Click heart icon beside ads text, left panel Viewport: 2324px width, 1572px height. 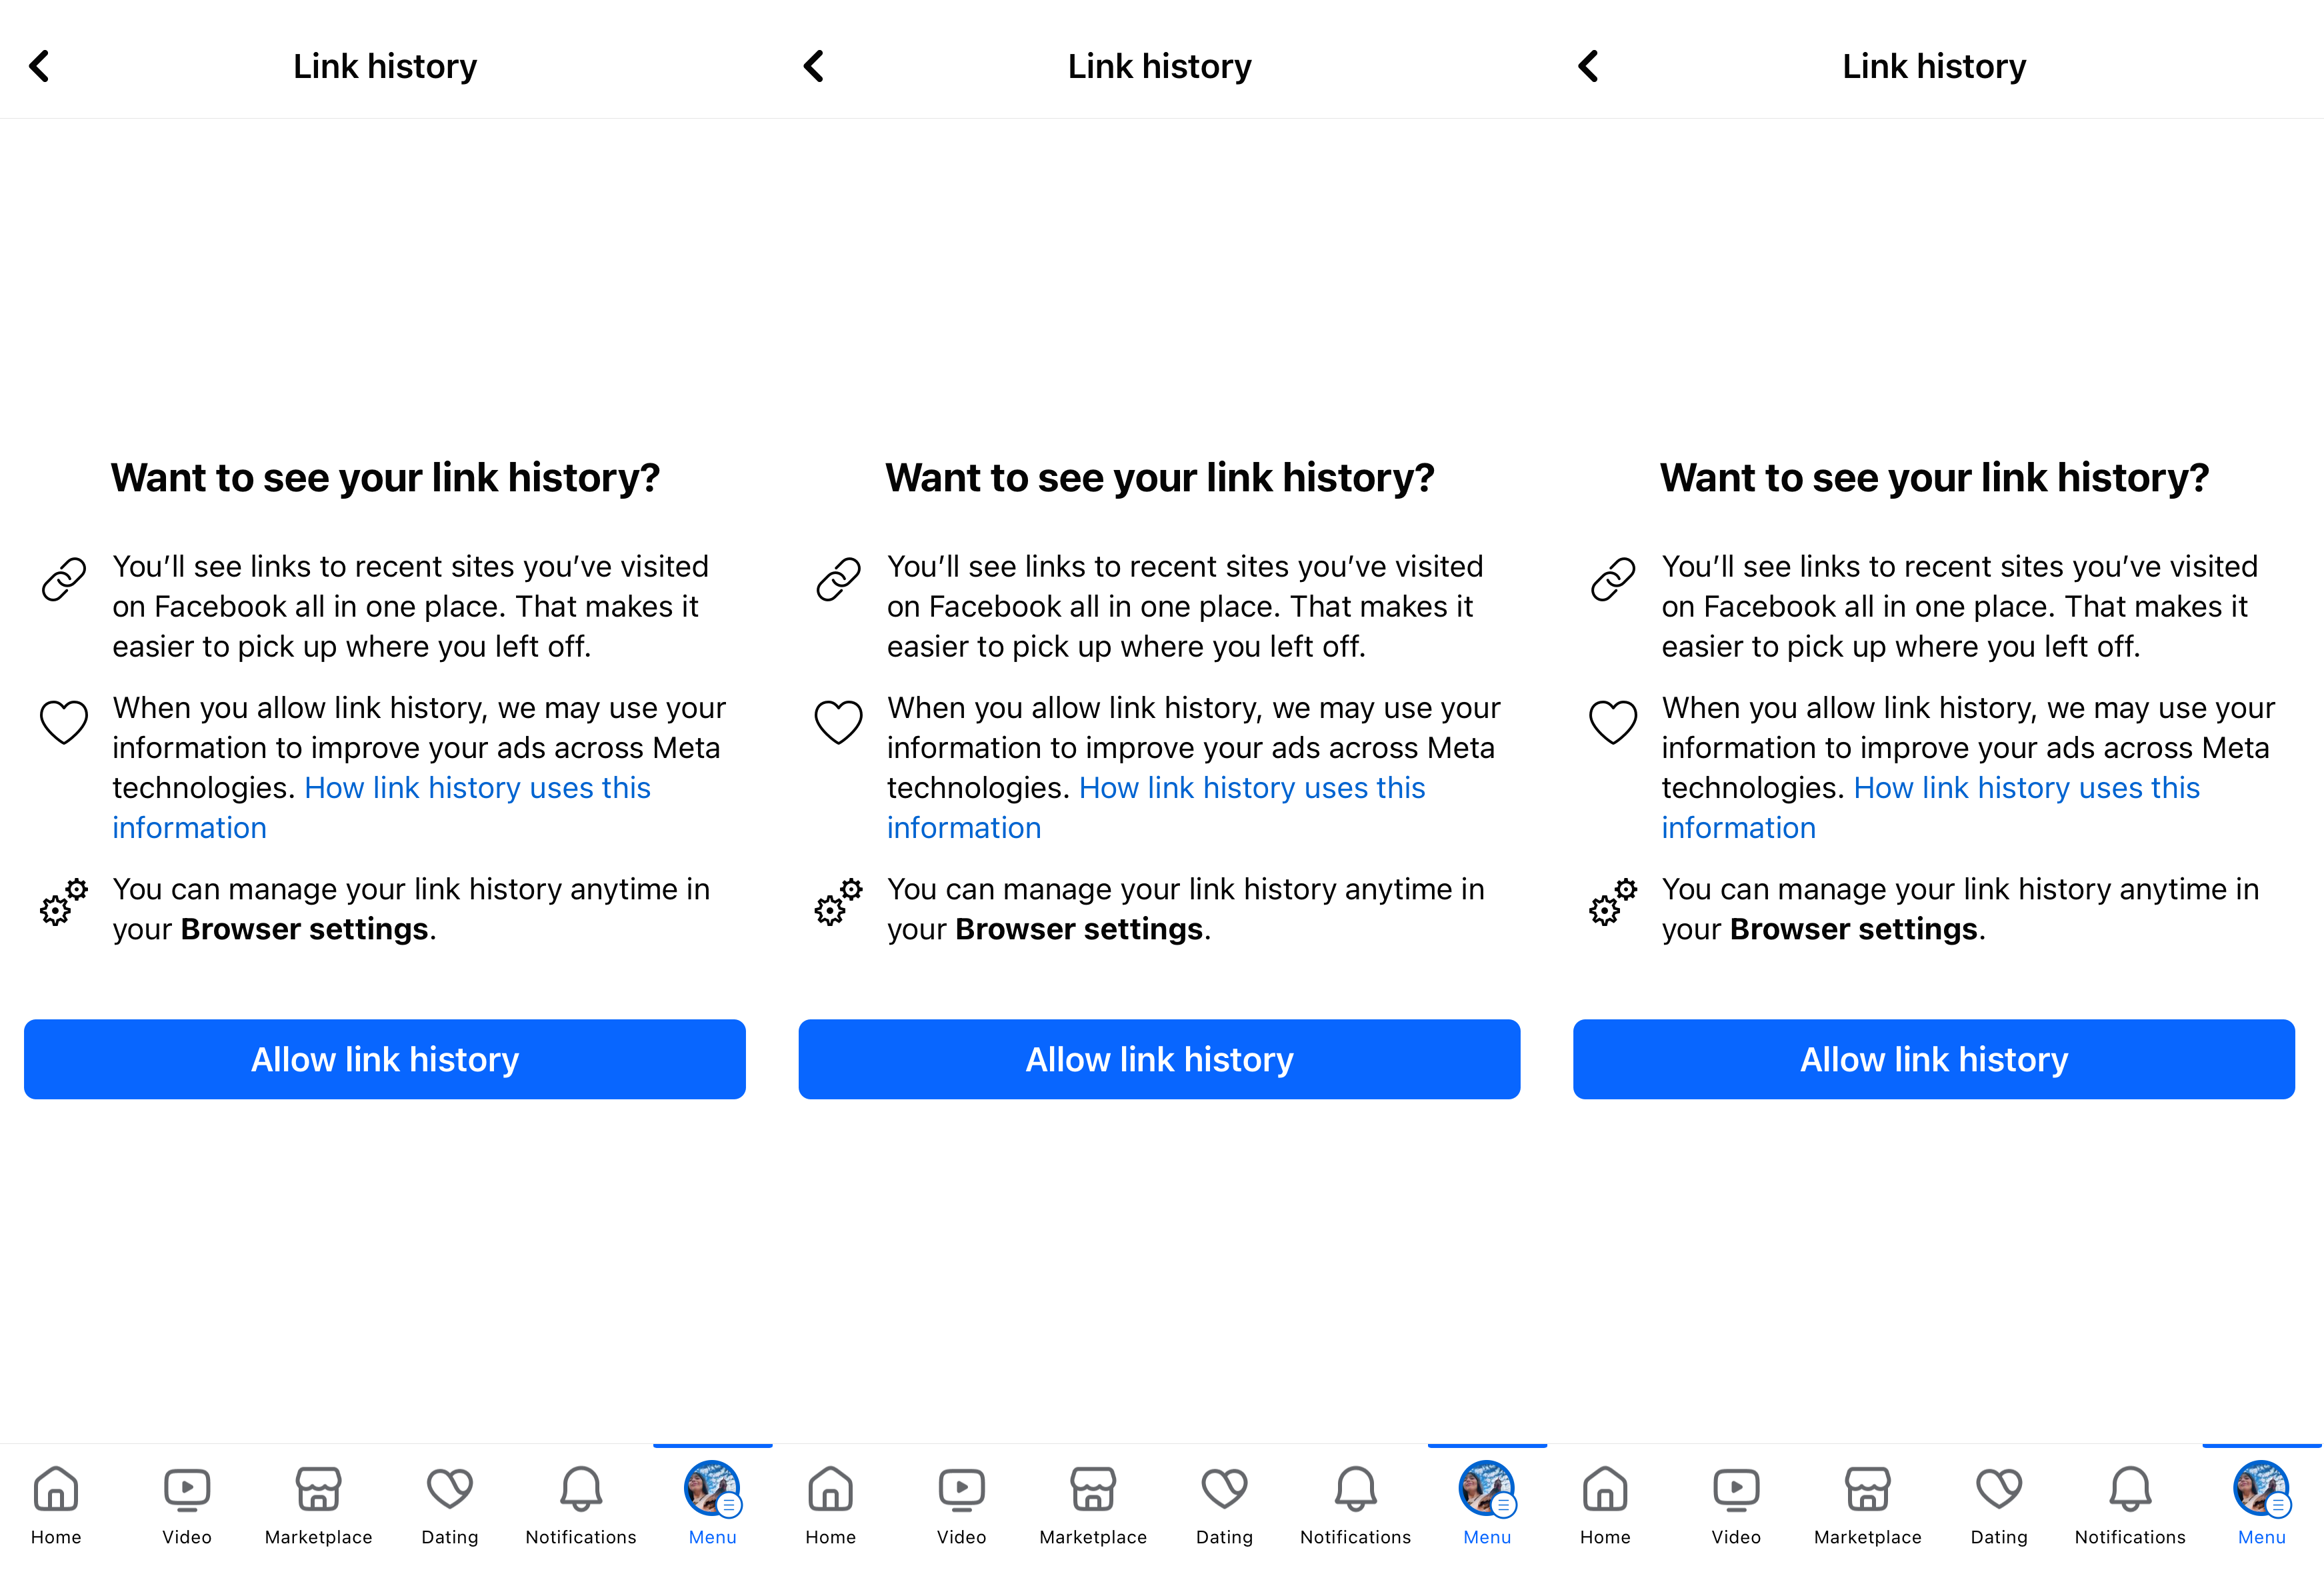click(64, 721)
